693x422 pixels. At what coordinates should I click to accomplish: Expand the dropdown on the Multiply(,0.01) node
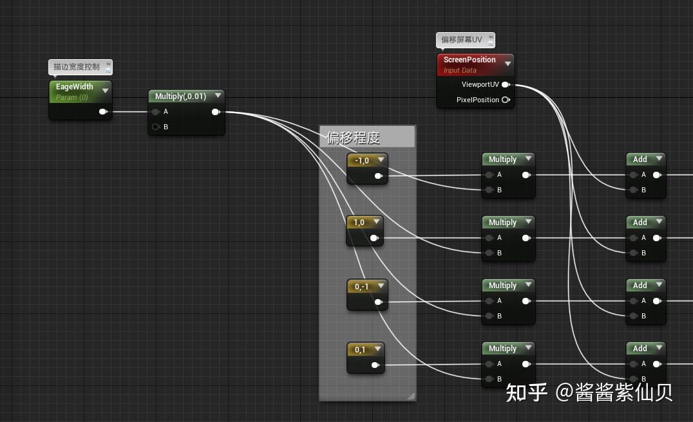click(217, 95)
